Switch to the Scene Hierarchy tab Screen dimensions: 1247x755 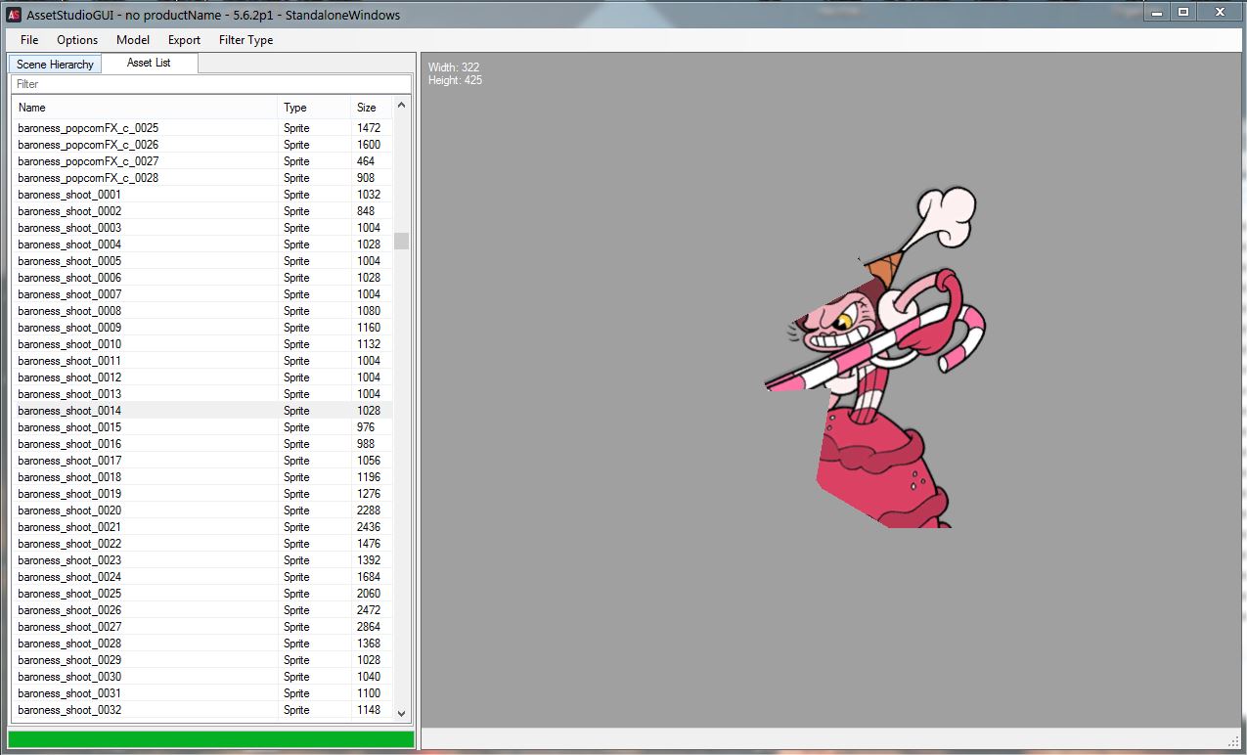54,63
